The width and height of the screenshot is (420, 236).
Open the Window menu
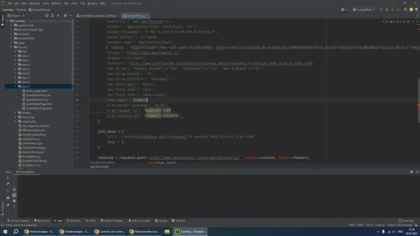tap(92, 3)
